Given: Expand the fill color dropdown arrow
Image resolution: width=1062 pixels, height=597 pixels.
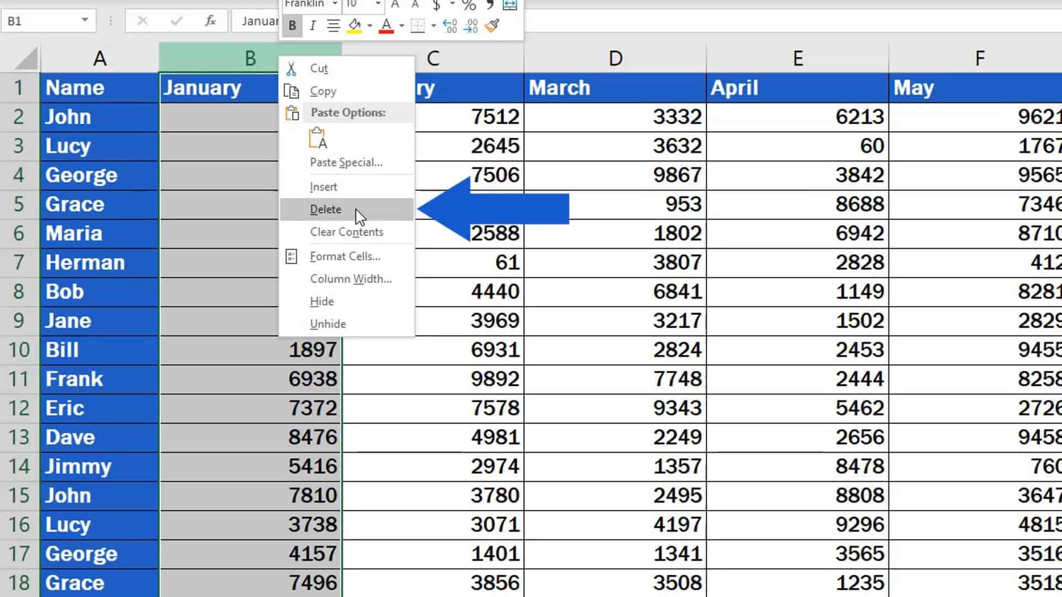Looking at the screenshot, I should pos(371,27).
